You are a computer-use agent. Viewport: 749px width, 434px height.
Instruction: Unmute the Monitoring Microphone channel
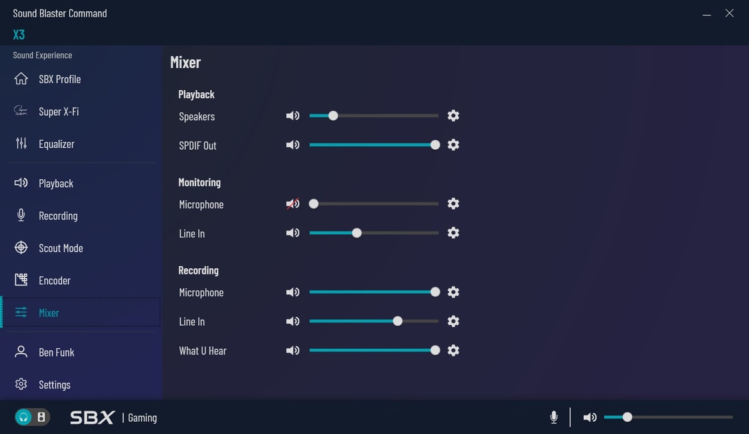293,204
